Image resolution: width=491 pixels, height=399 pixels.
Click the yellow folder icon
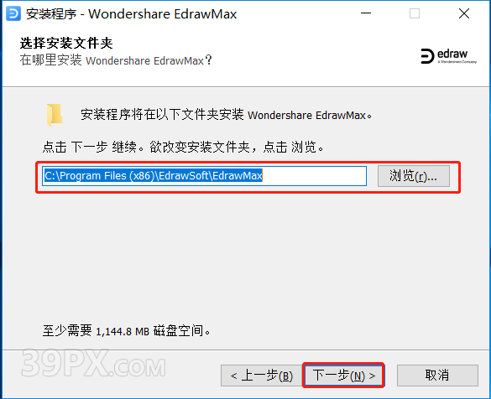click(55, 115)
